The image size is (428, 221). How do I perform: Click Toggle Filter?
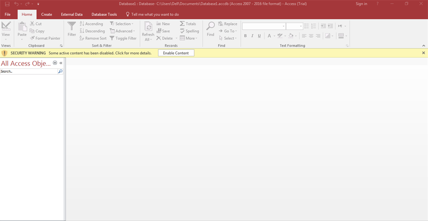[x=123, y=38]
